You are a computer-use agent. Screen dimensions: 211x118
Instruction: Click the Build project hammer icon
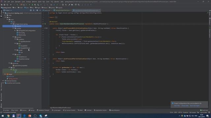point(17,5)
